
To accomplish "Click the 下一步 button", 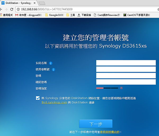I will (96, 124).
